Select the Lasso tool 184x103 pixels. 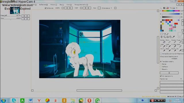pos(164,34)
